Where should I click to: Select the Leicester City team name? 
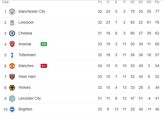click(x=30, y=99)
